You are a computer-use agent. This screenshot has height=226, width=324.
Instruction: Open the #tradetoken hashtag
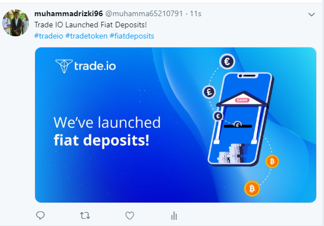[x=86, y=36]
